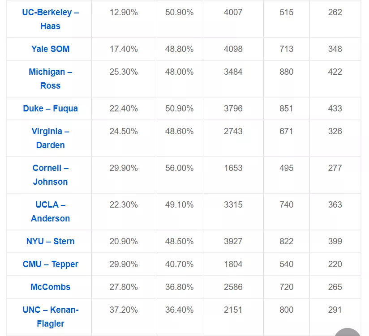Select the NYU – Stern link
Image resolution: width=369 pixels, height=336 pixels.
click(50, 242)
